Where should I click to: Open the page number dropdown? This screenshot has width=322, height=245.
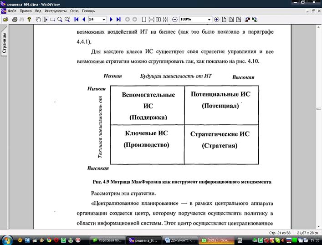104,20
